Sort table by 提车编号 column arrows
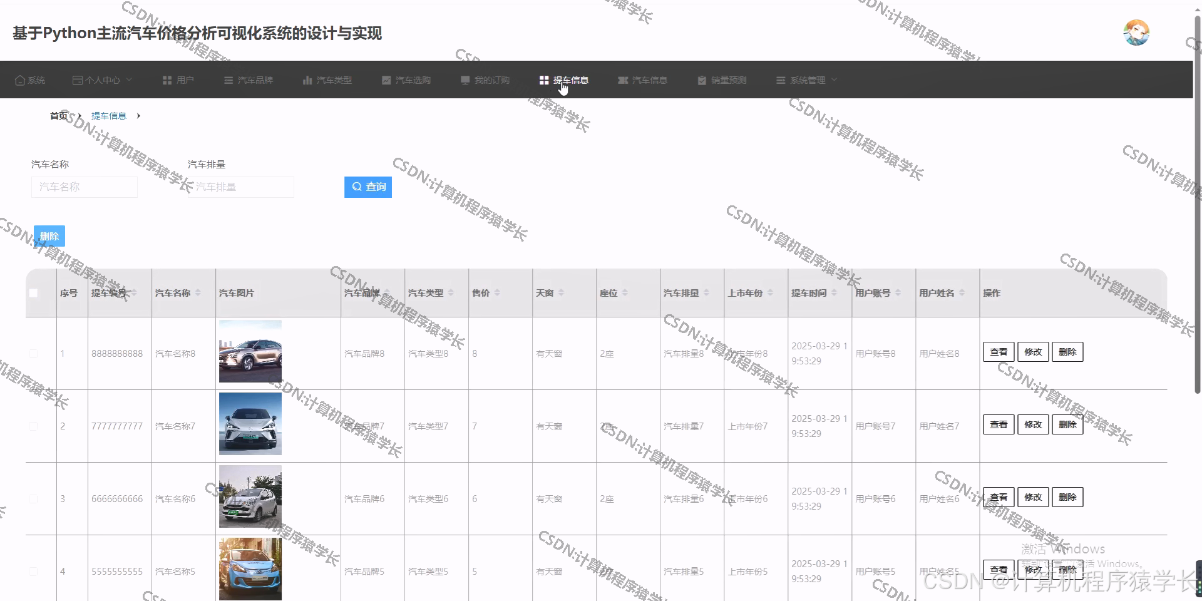The height and width of the screenshot is (601, 1202). pos(134,293)
